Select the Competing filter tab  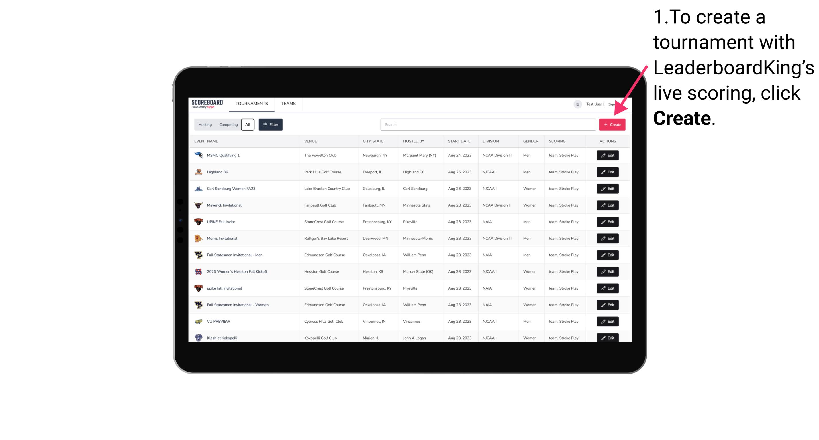tap(227, 125)
